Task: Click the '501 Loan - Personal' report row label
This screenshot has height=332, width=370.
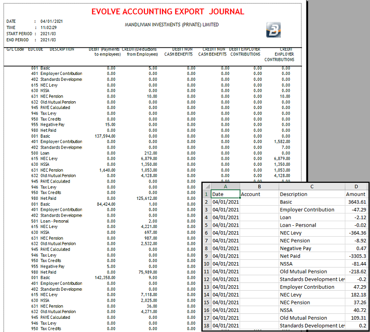Action: pos(50,221)
